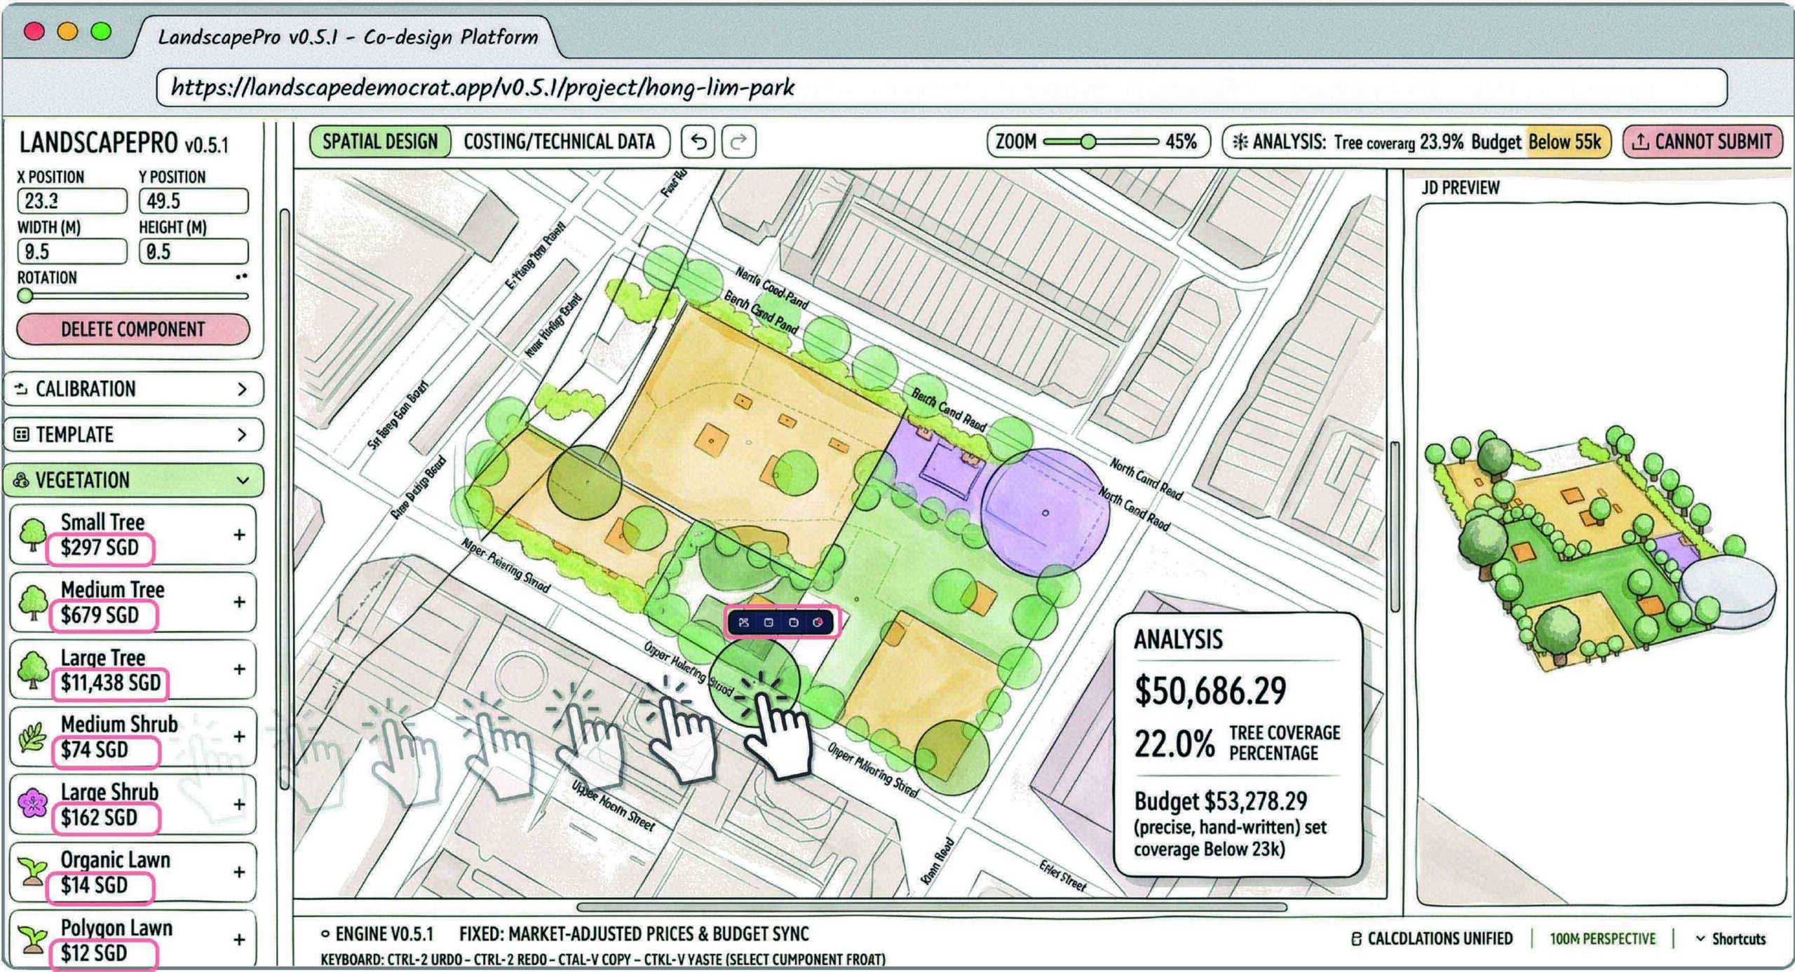Collapse the VEGETATION section
The width and height of the screenshot is (1795, 972).
coord(134,480)
